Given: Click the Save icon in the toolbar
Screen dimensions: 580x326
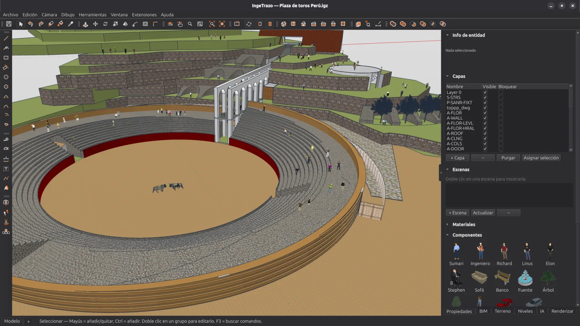Looking at the screenshot, I should pos(9,24).
